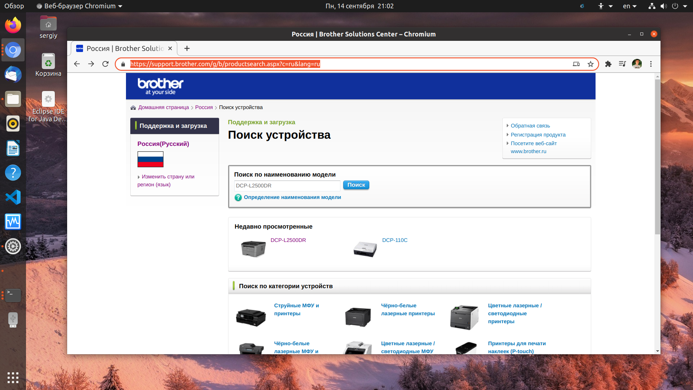Open the user profile avatar in toolbar
This screenshot has height=390, width=693.
(637, 64)
